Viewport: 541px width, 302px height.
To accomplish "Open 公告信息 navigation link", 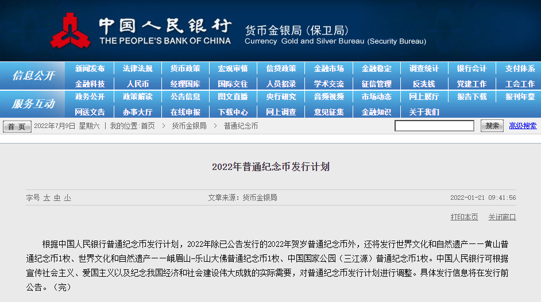I will 186,97.
